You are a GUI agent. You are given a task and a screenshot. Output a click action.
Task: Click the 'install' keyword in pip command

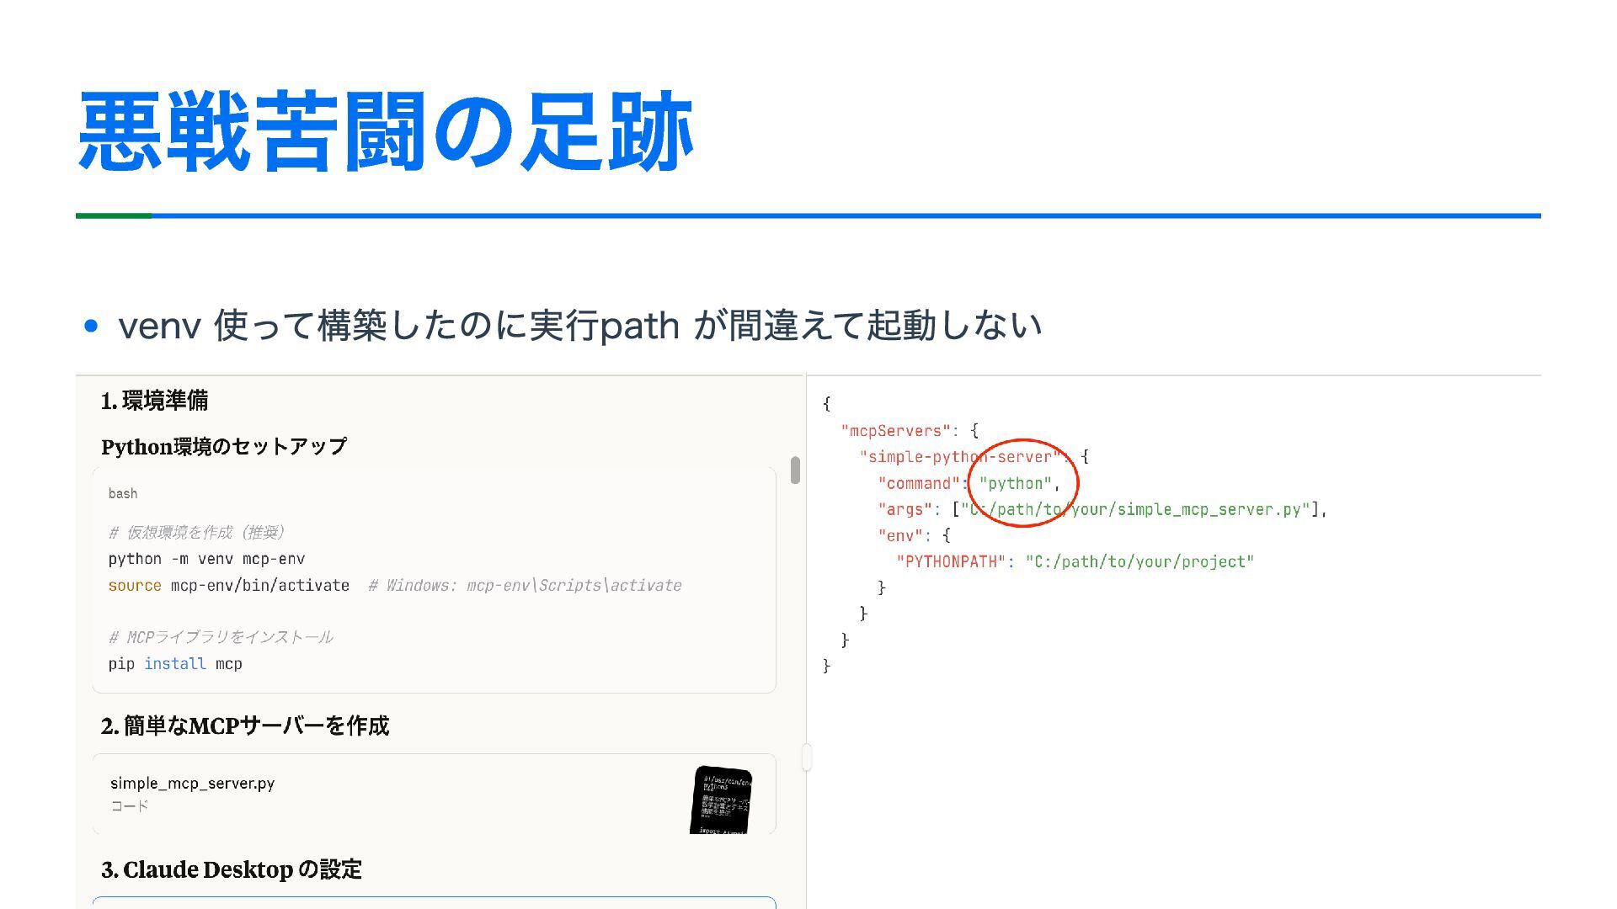174,664
